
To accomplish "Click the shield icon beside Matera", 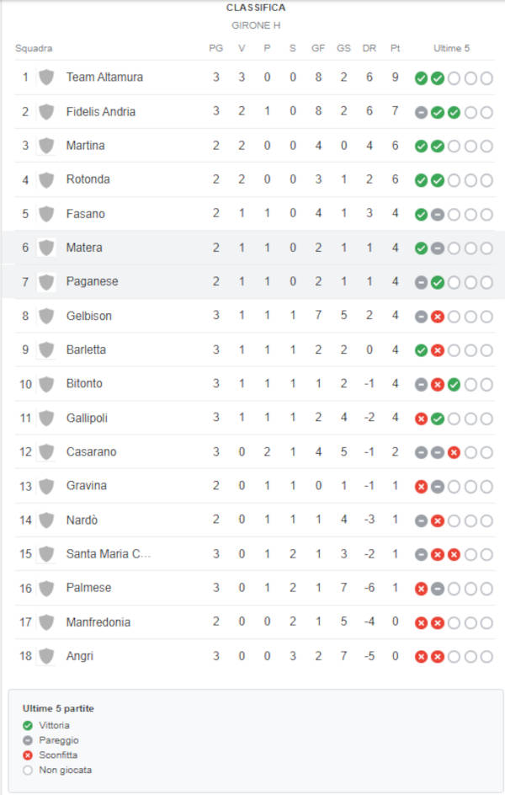I will 46,248.
